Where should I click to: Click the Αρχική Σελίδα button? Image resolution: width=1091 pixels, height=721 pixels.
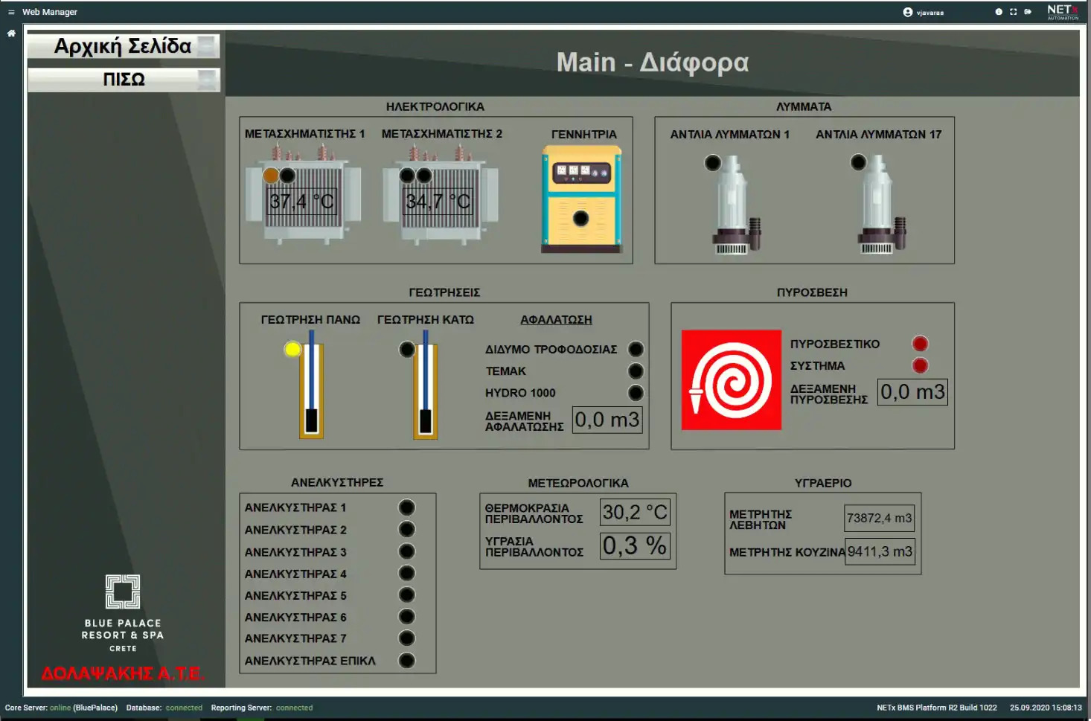[124, 46]
